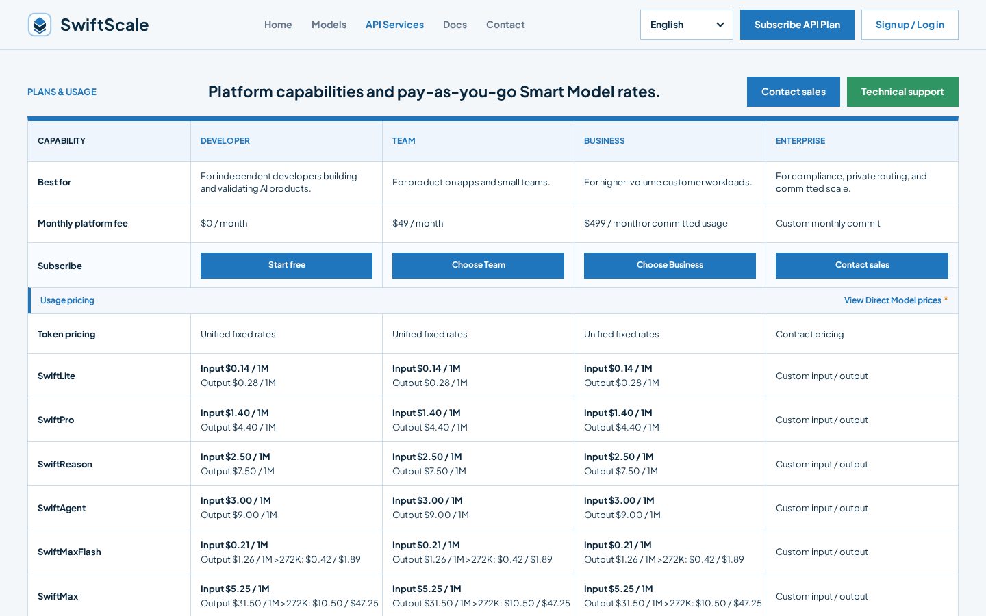The width and height of the screenshot is (986, 616).
Task: Click the Subscribe row label
Action: (x=60, y=266)
